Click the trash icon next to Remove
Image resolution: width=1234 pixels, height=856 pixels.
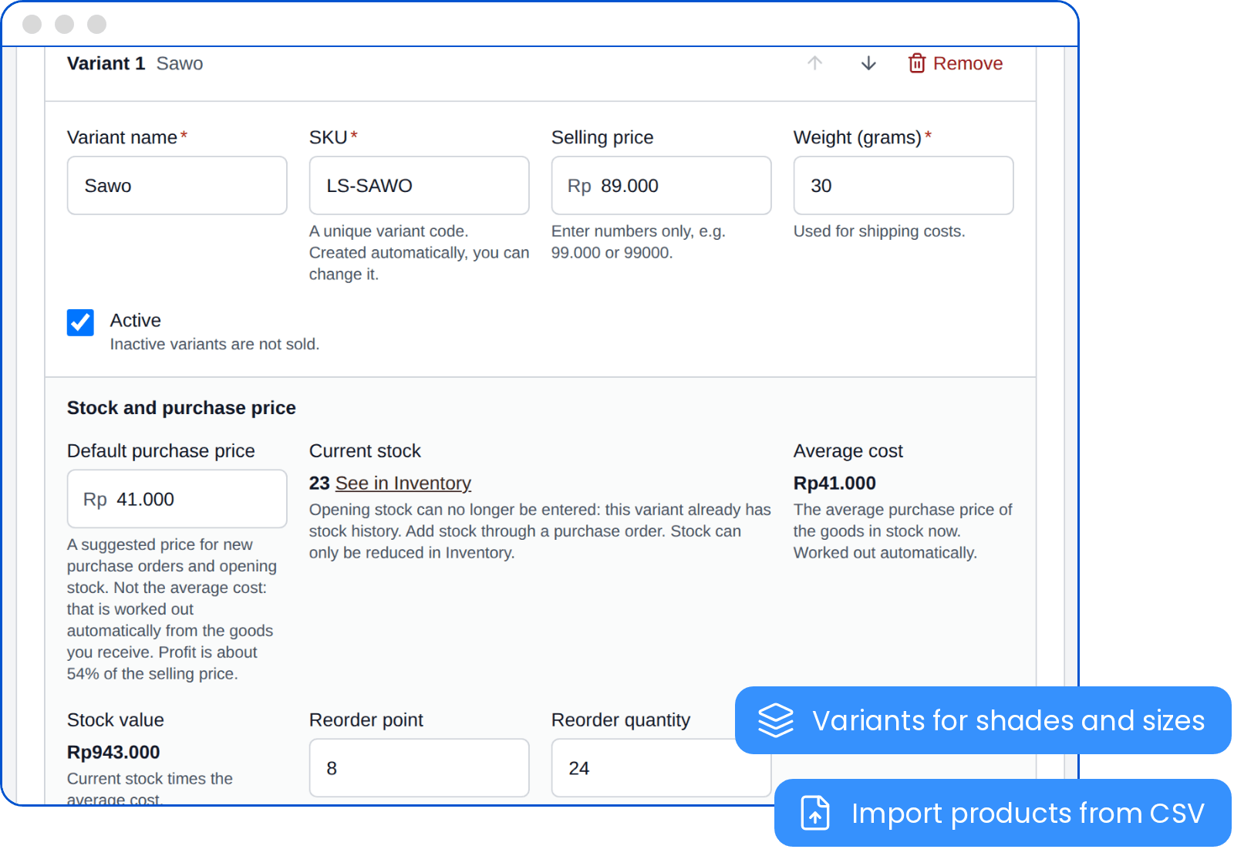(916, 63)
